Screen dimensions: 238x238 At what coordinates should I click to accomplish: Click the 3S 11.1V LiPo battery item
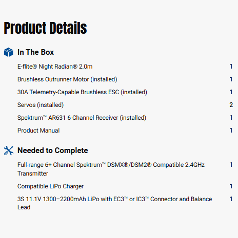pos(114,203)
